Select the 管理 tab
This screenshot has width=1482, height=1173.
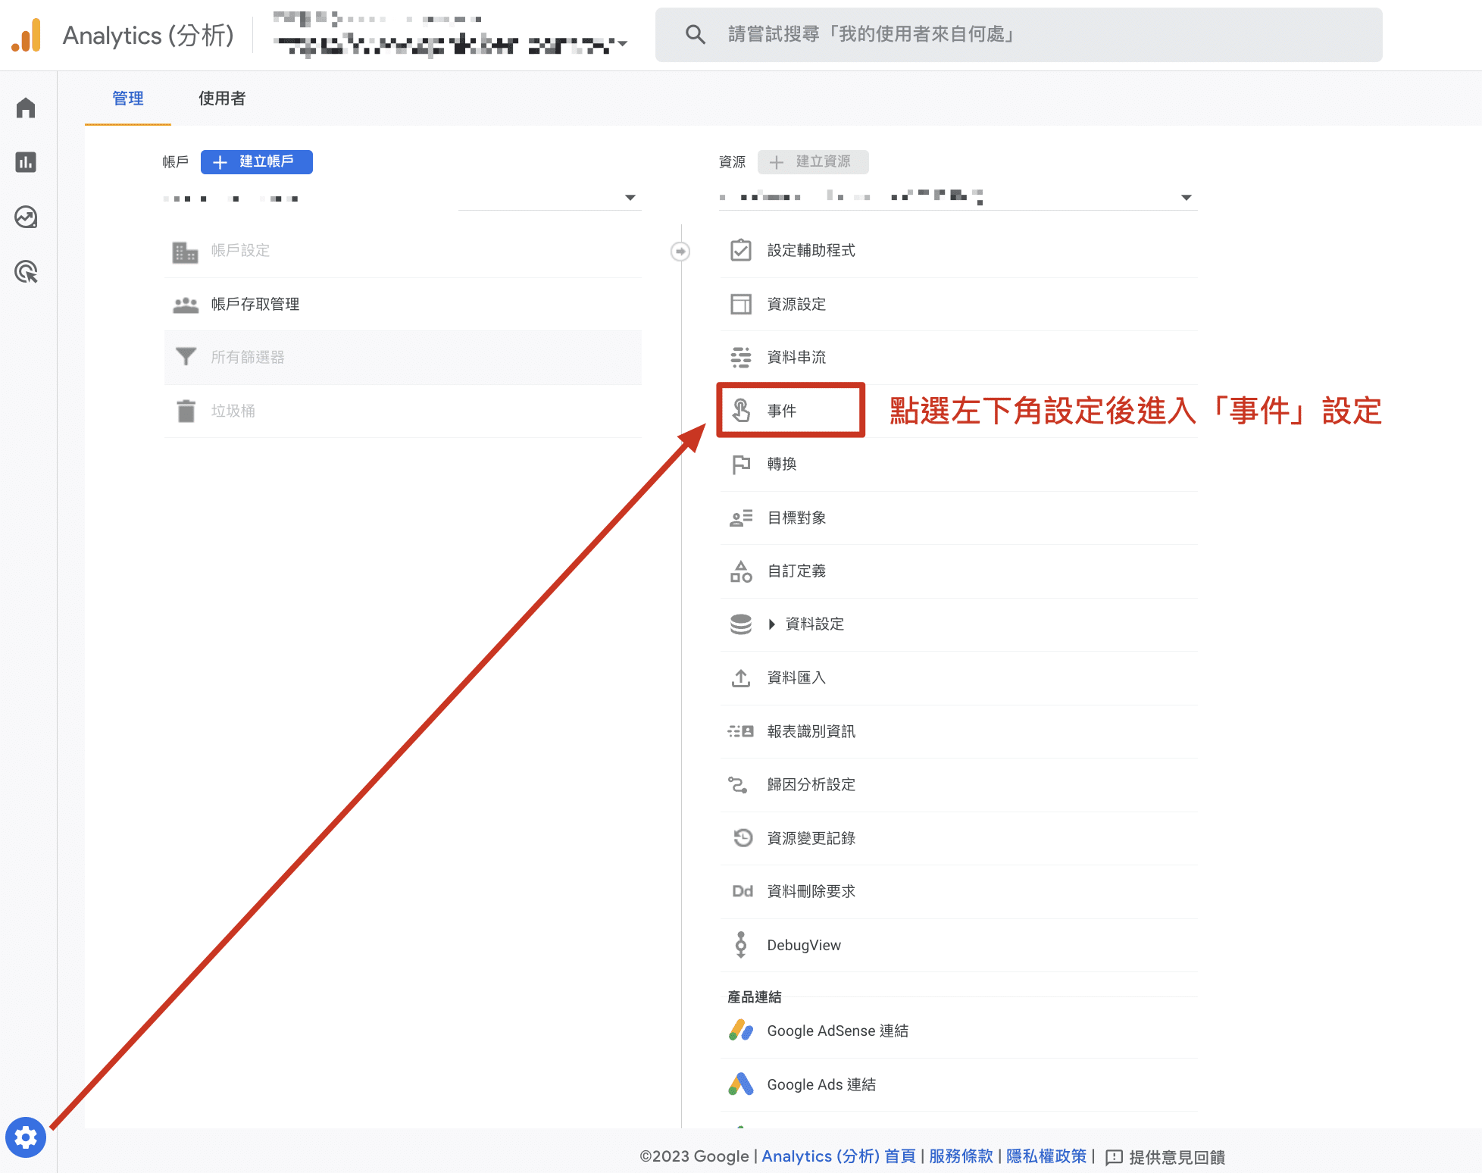click(x=127, y=99)
